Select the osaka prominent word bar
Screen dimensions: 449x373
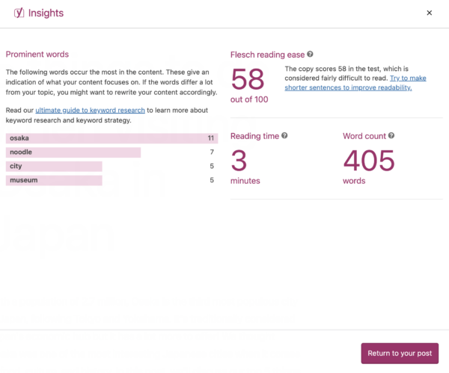pos(111,138)
